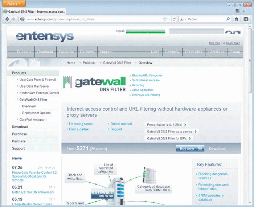This screenshot has height=207, width=254.
Task: Click the gatewall DNS Filter logo
Action: coord(94,84)
